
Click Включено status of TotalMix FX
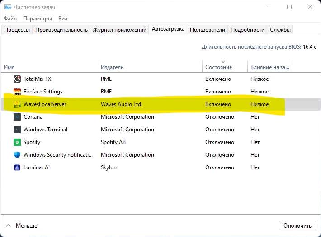[x=218, y=79]
